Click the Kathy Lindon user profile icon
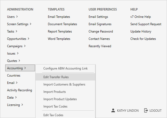The width and height of the screenshot is (167, 118). coord(113,110)
